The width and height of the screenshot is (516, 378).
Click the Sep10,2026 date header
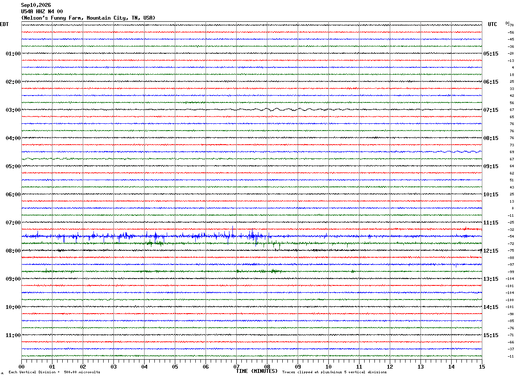tap(36, 5)
